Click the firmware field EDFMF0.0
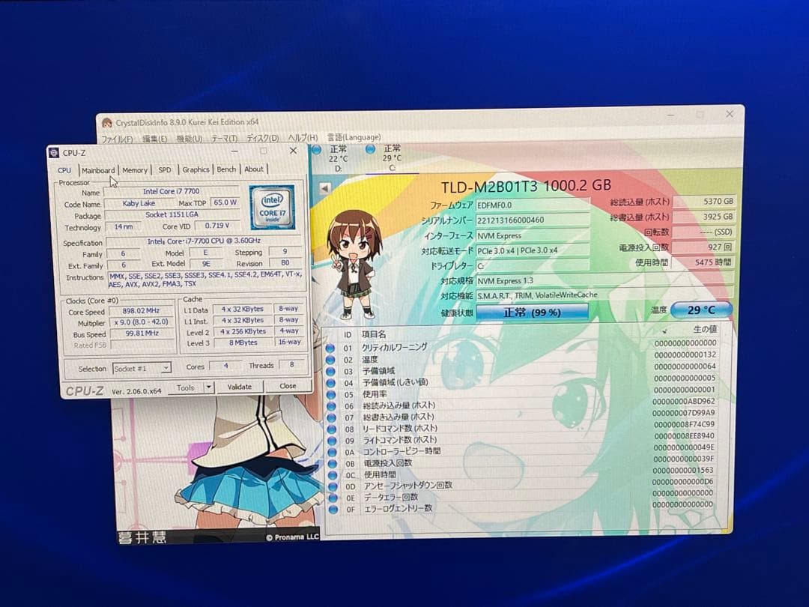The image size is (809, 607). point(533,205)
